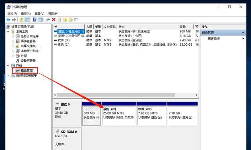This screenshot has height=150, width=251.
Task: Collapse the 存储 node chevron
Action: tap(8, 66)
